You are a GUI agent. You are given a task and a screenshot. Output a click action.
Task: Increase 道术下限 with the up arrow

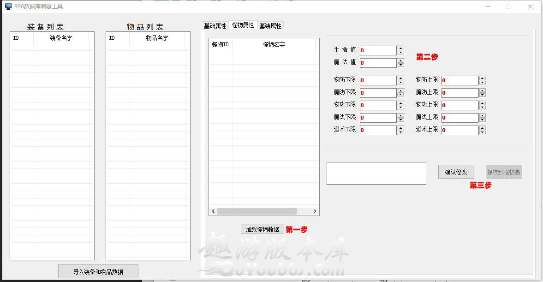coord(401,128)
